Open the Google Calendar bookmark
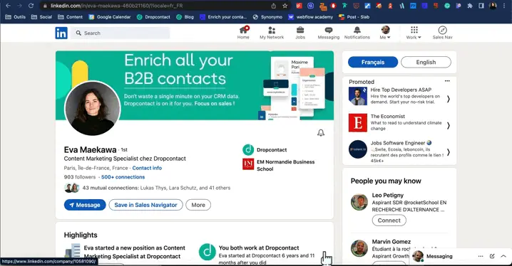Viewport: 512px width, 266px height. 110,17
